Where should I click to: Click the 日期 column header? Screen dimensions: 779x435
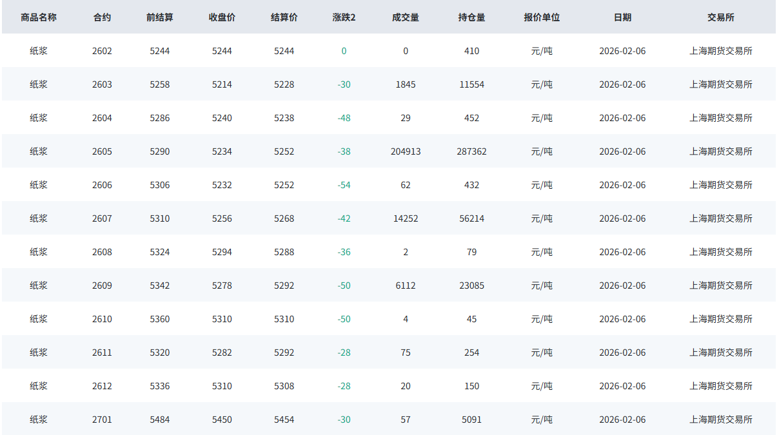click(x=622, y=17)
